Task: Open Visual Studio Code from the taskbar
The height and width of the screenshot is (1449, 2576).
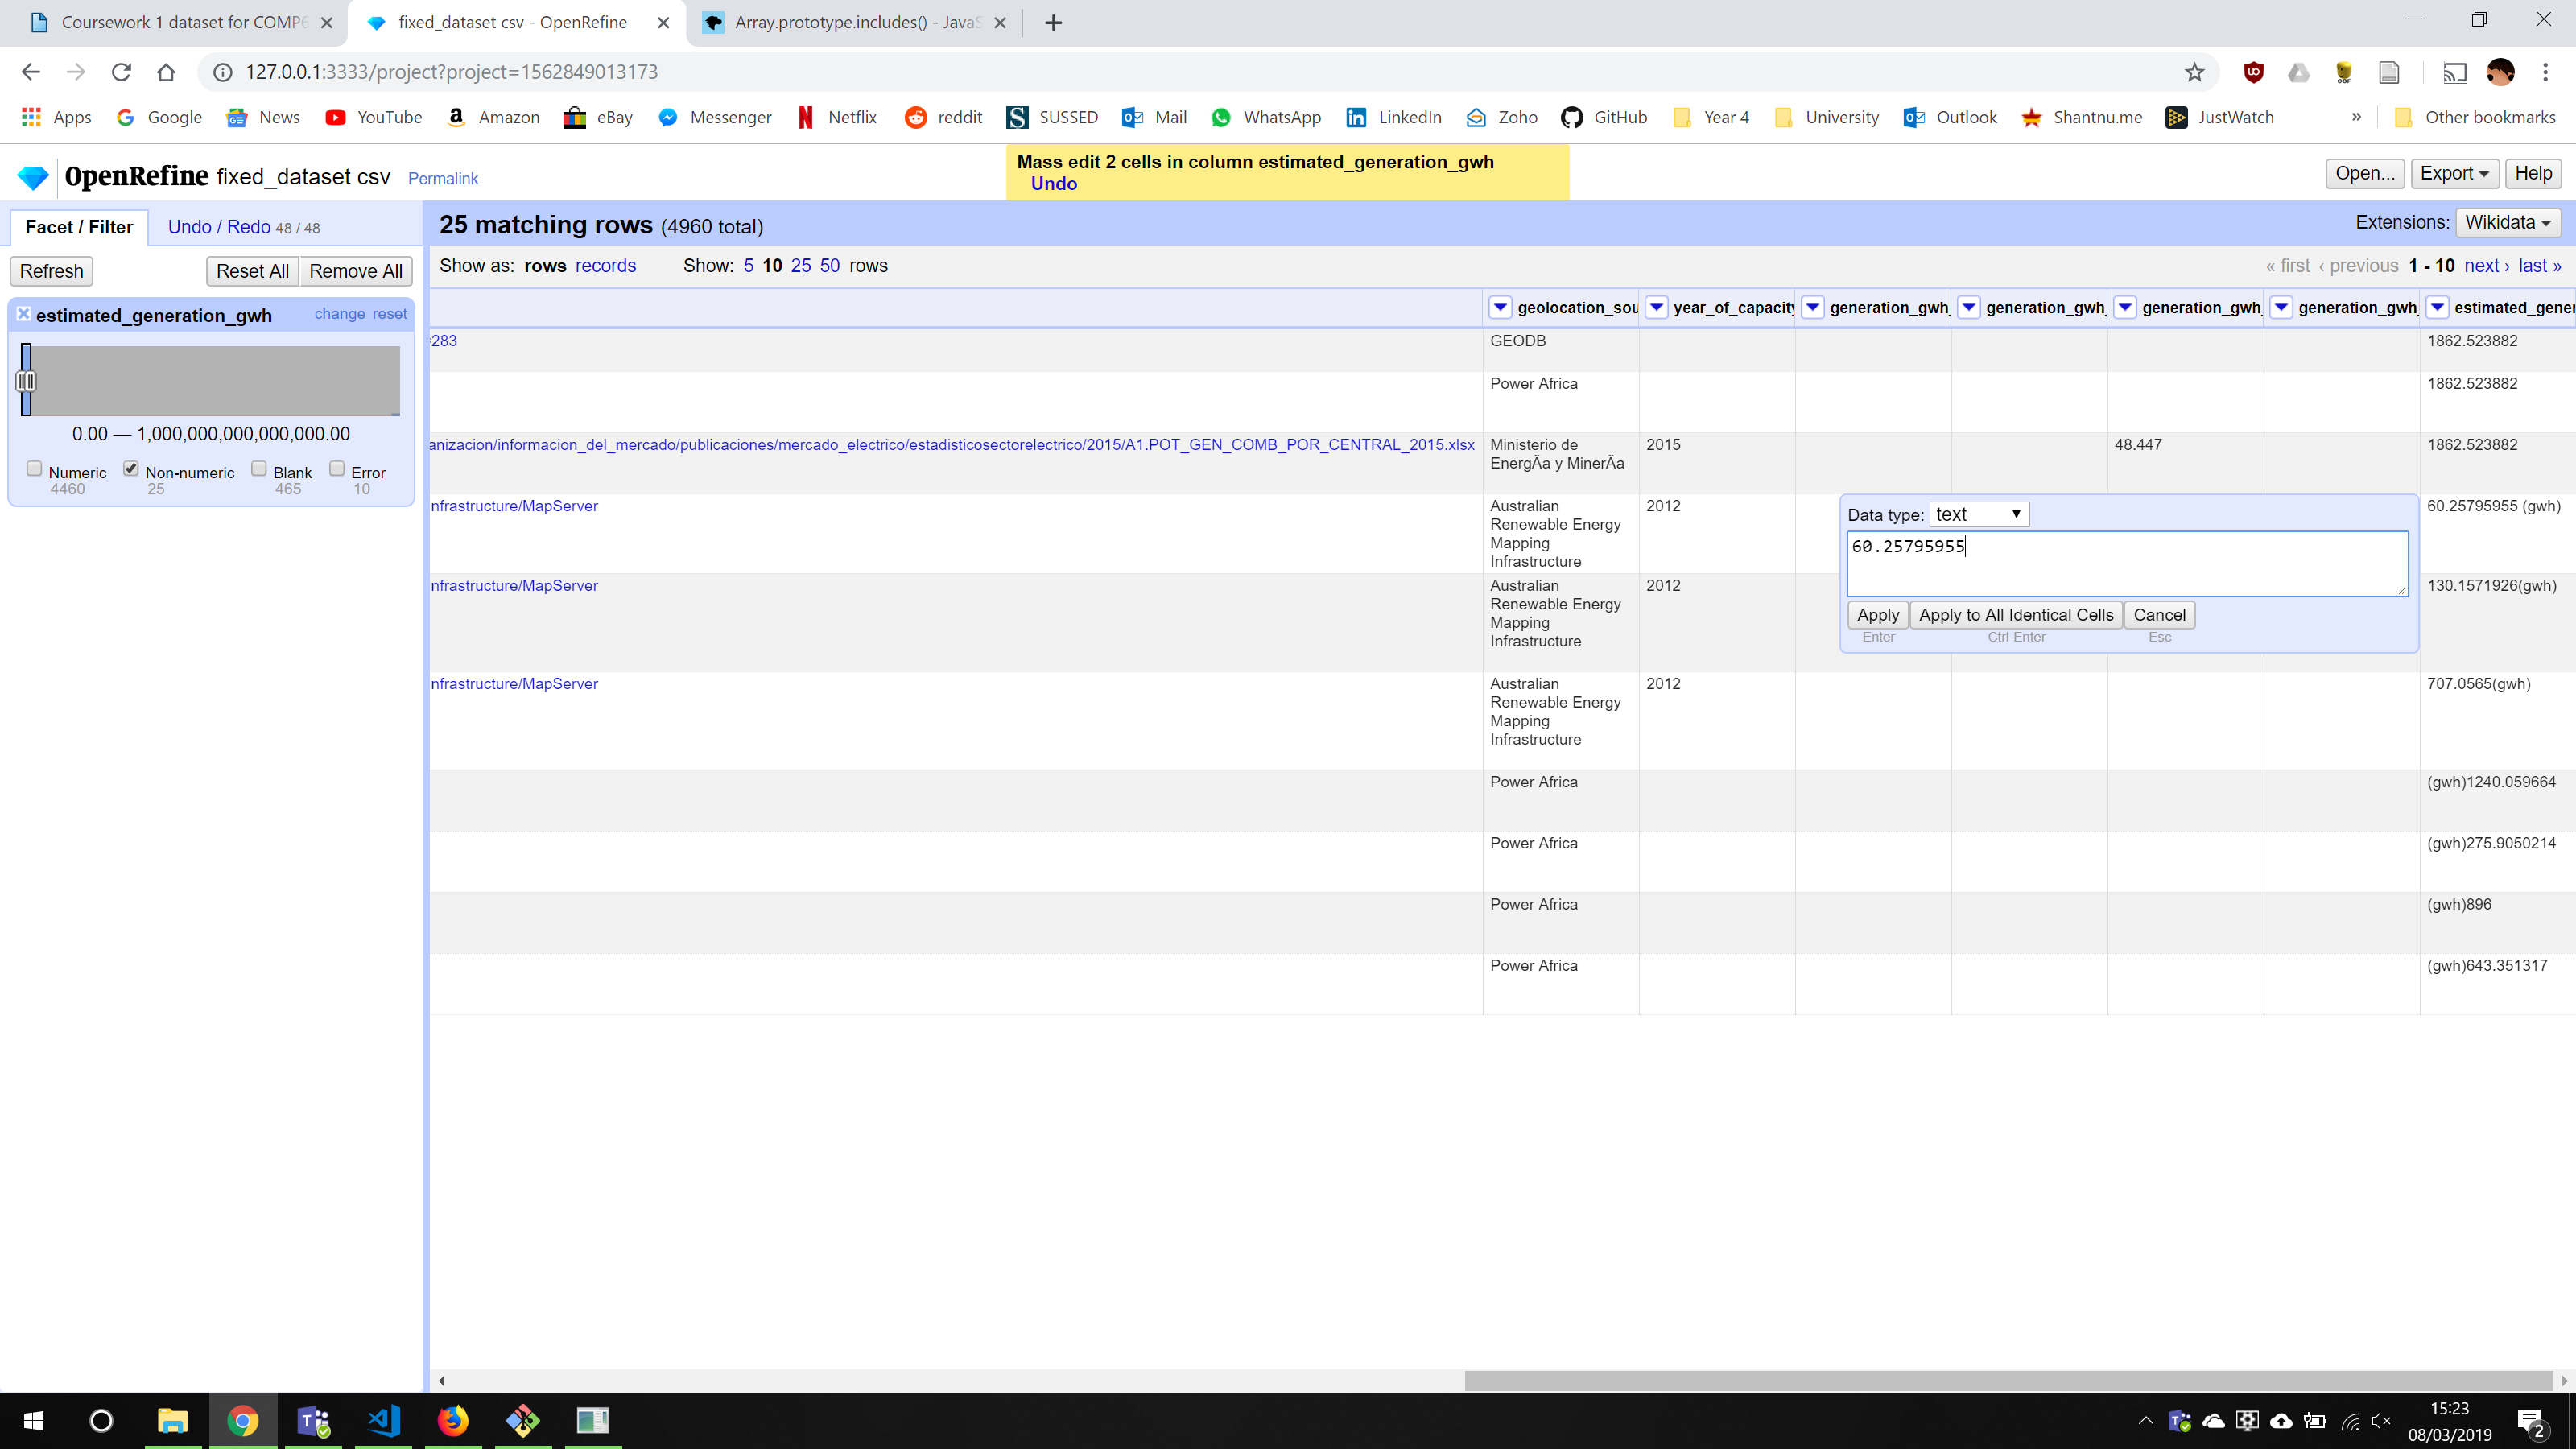Action: coord(383,1420)
